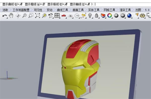151x99 pixels.
Task: Select the helmet model in the viewport
Action: [81, 69]
